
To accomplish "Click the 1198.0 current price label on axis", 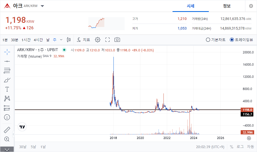I will point(247,110).
